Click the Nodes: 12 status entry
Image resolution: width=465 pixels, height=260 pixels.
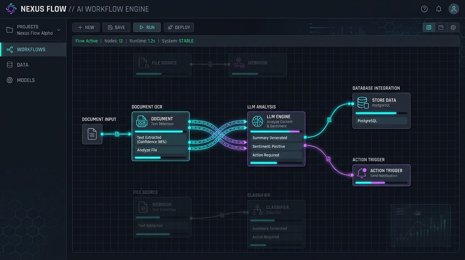point(114,41)
